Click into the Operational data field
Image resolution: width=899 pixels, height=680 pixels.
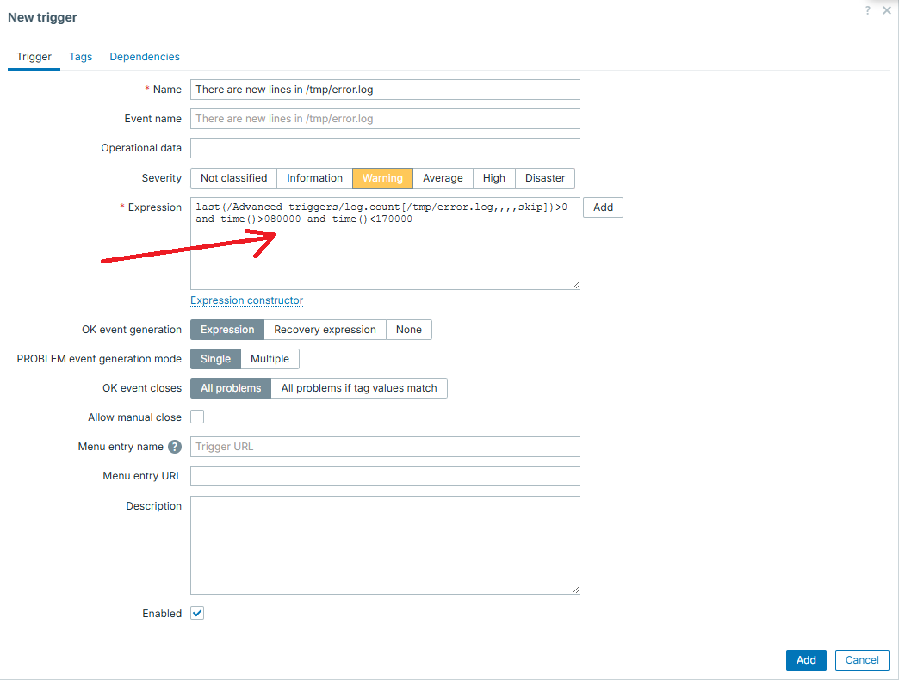click(385, 148)
